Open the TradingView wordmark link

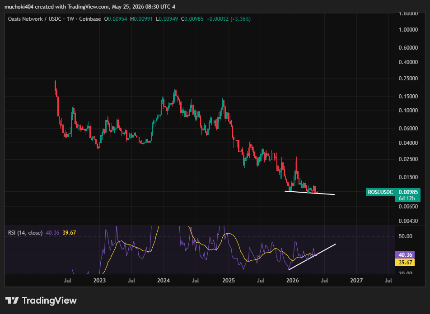(x=49, y=300)
